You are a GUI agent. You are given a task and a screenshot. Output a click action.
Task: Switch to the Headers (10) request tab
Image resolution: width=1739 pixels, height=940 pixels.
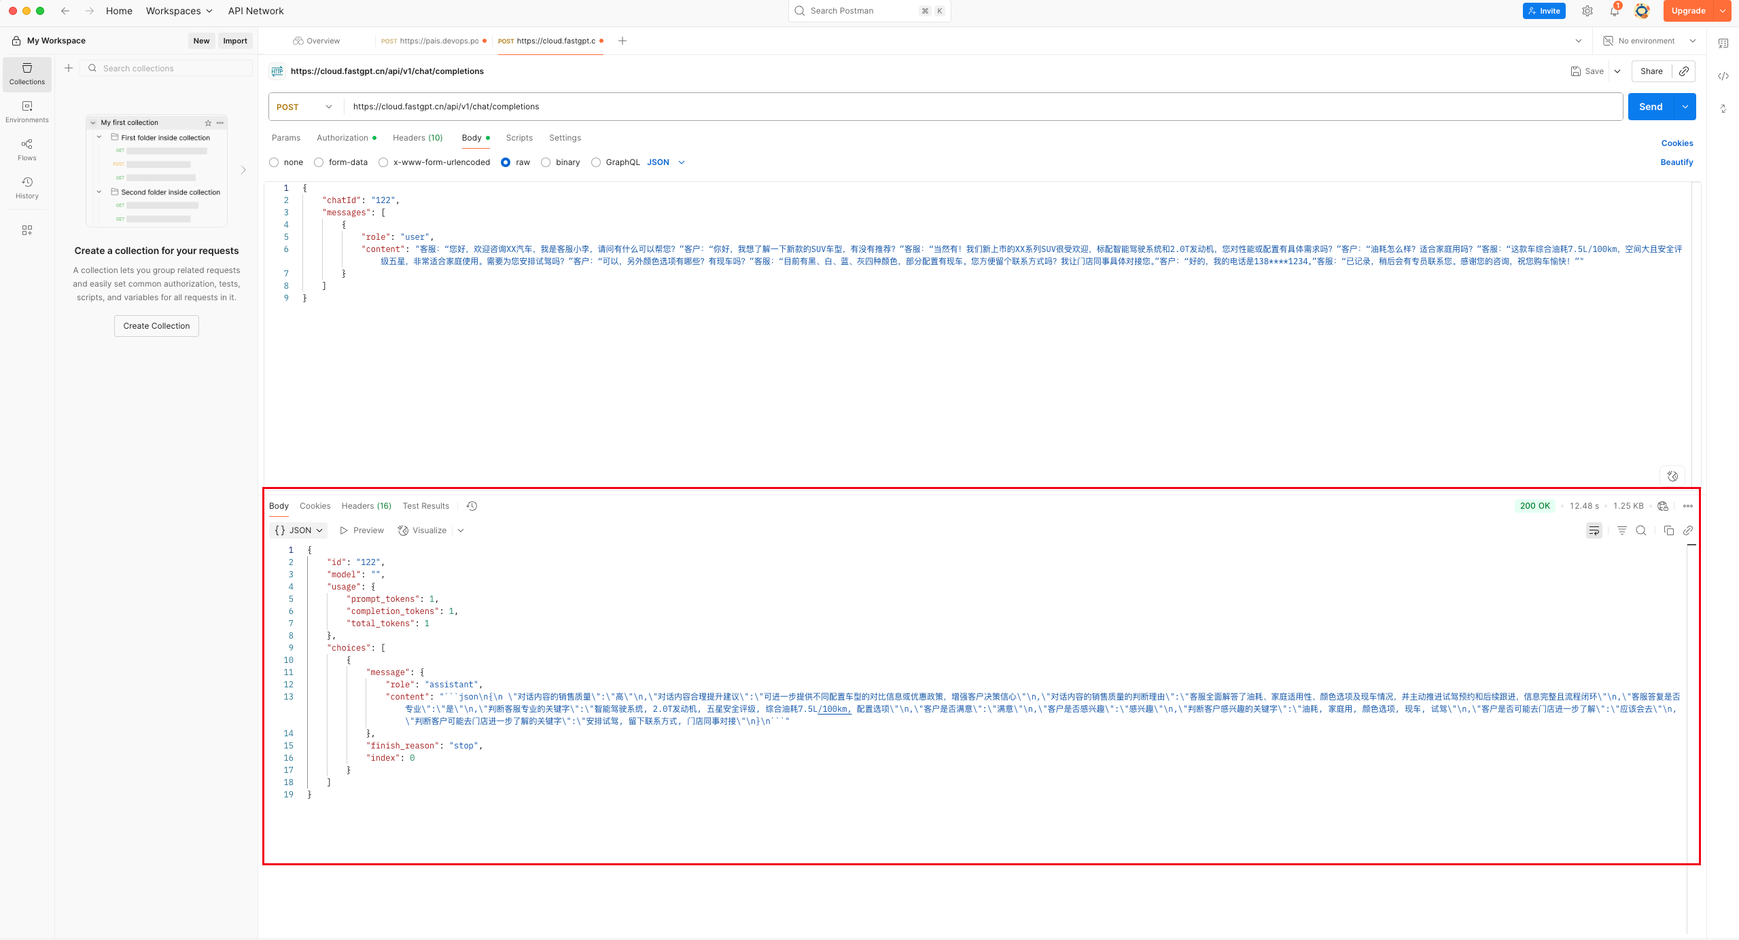tap(418, 138)
